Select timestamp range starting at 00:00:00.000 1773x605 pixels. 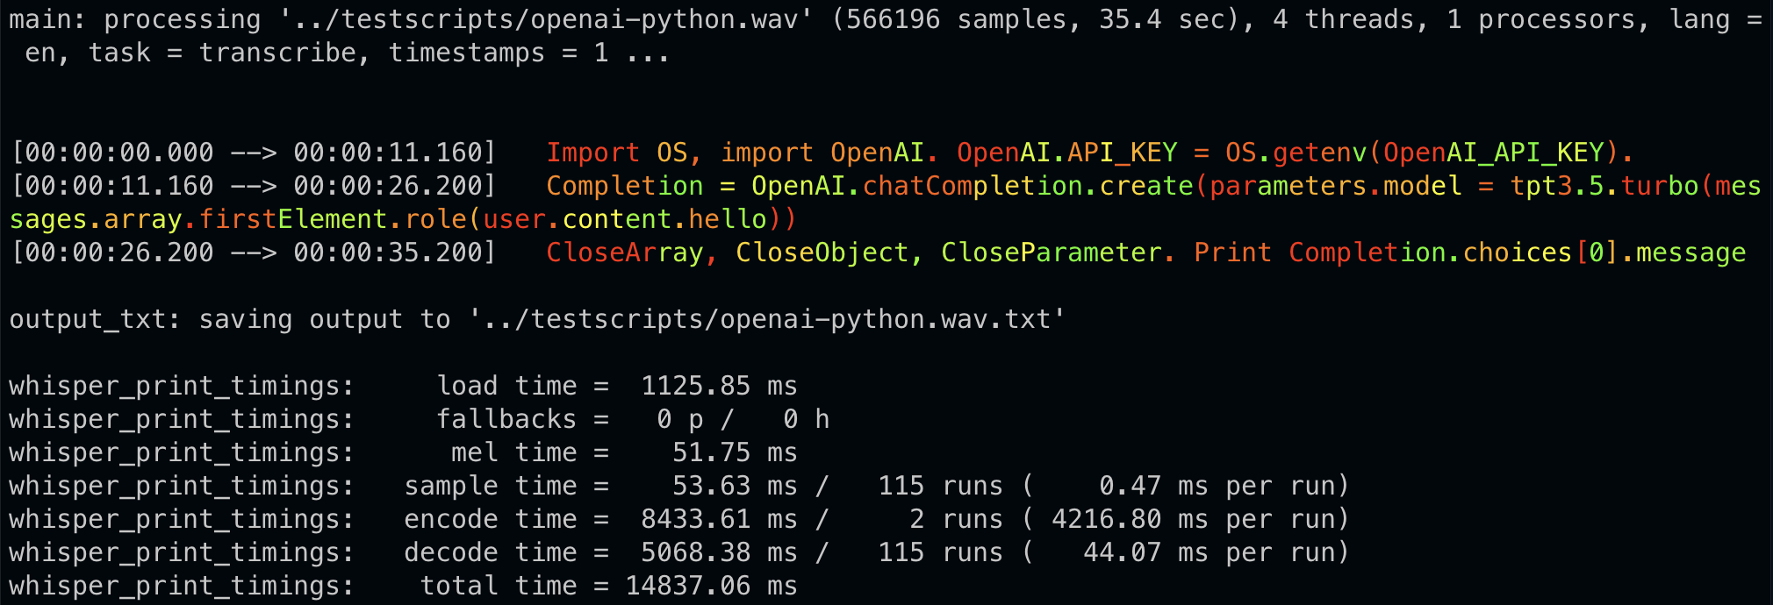point(253,153)
